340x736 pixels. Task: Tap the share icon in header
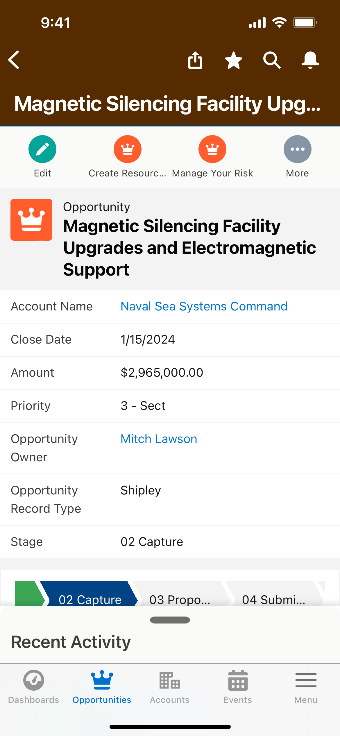(x=195, y=60)
